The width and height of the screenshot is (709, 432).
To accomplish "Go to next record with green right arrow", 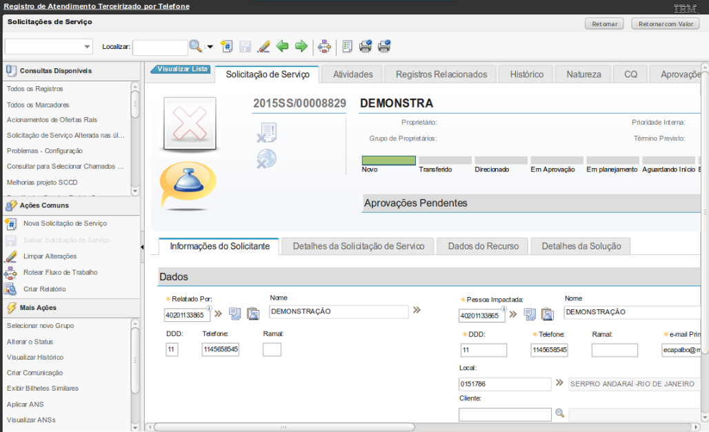I will (301, 46).
